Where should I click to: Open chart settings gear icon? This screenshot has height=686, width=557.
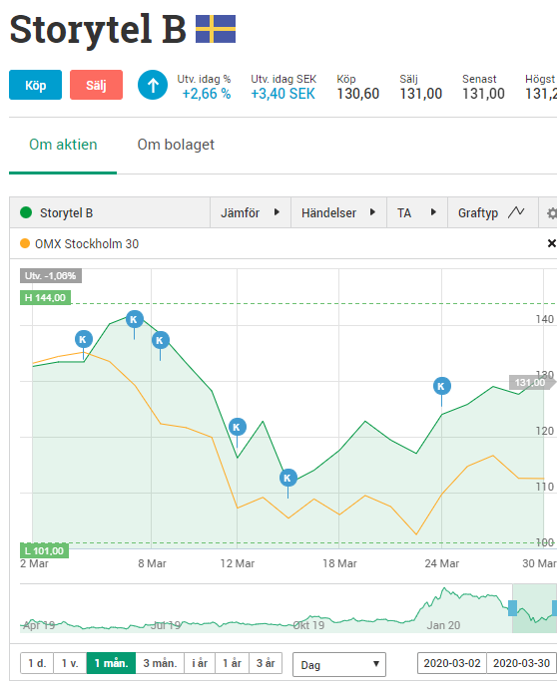coord(551,213)
